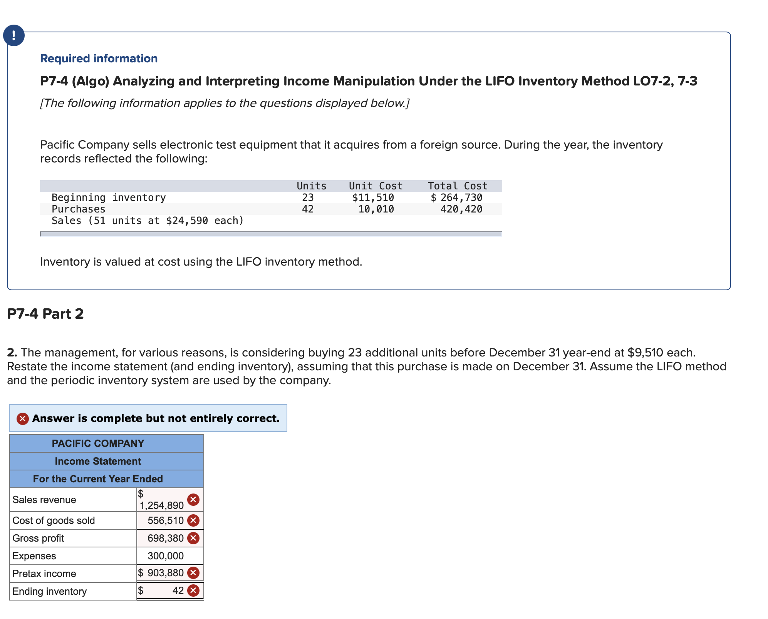Click the red X in the answer status banner
The height and width of the screenshot is (619, 768).
coord(23,418)
